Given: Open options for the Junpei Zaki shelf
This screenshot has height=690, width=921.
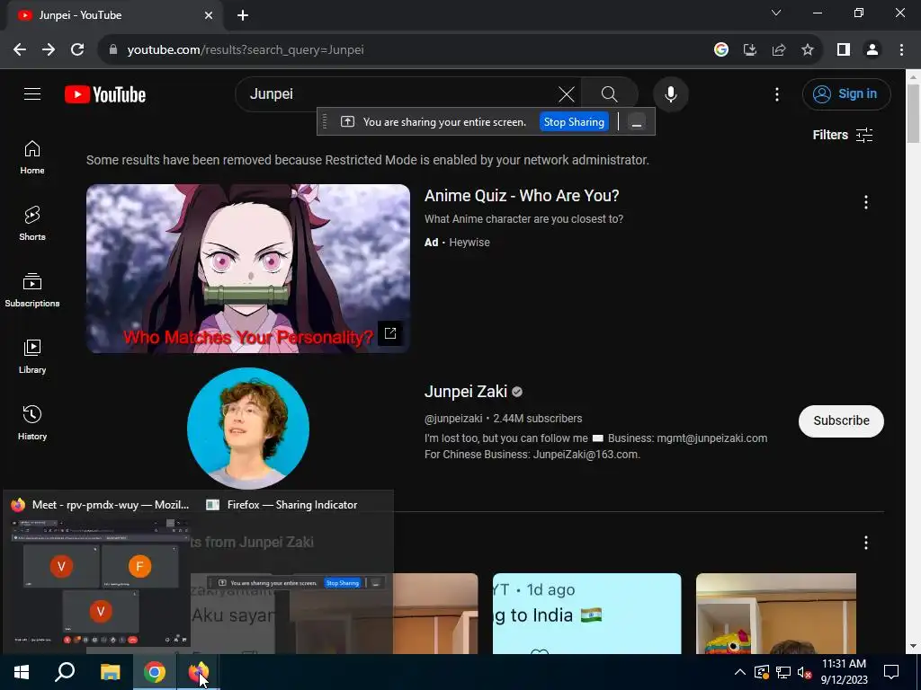Looking at the screenshot, I should click(866, 543).
